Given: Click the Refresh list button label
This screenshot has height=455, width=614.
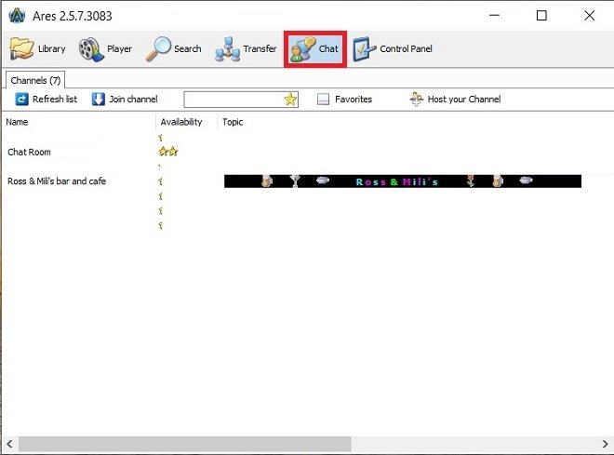Looking at the screenshot, I should [55, 99].
